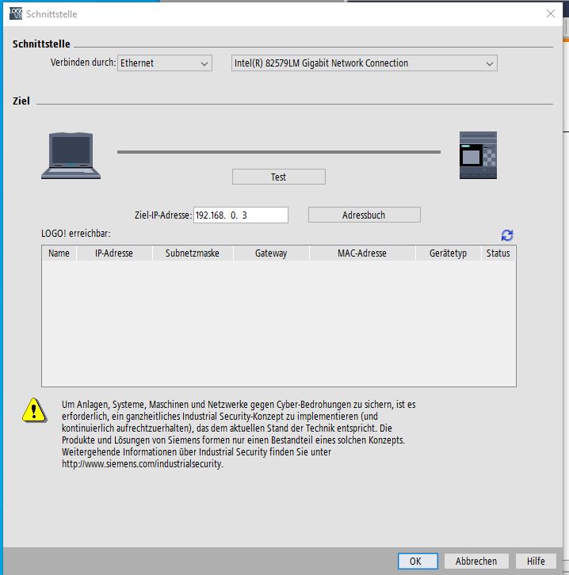Select the Subnetzmaske column header
The width and height of the screenshot is (569, 575).
click(x=193, y=253)
